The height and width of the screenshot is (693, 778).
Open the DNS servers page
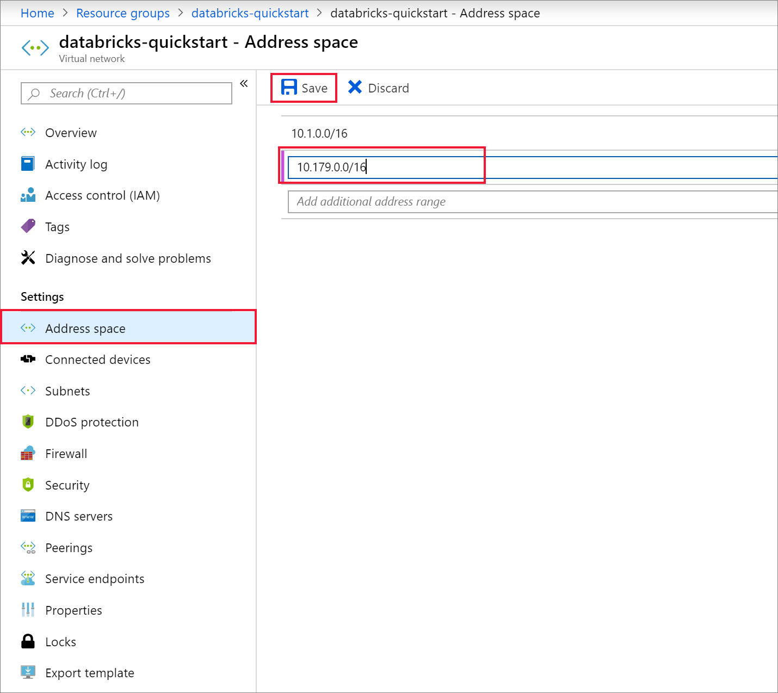(28, 516)
